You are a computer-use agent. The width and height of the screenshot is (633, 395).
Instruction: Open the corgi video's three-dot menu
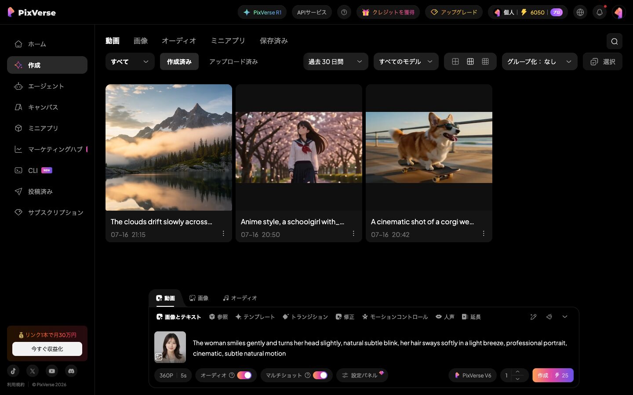click(484, 233)
